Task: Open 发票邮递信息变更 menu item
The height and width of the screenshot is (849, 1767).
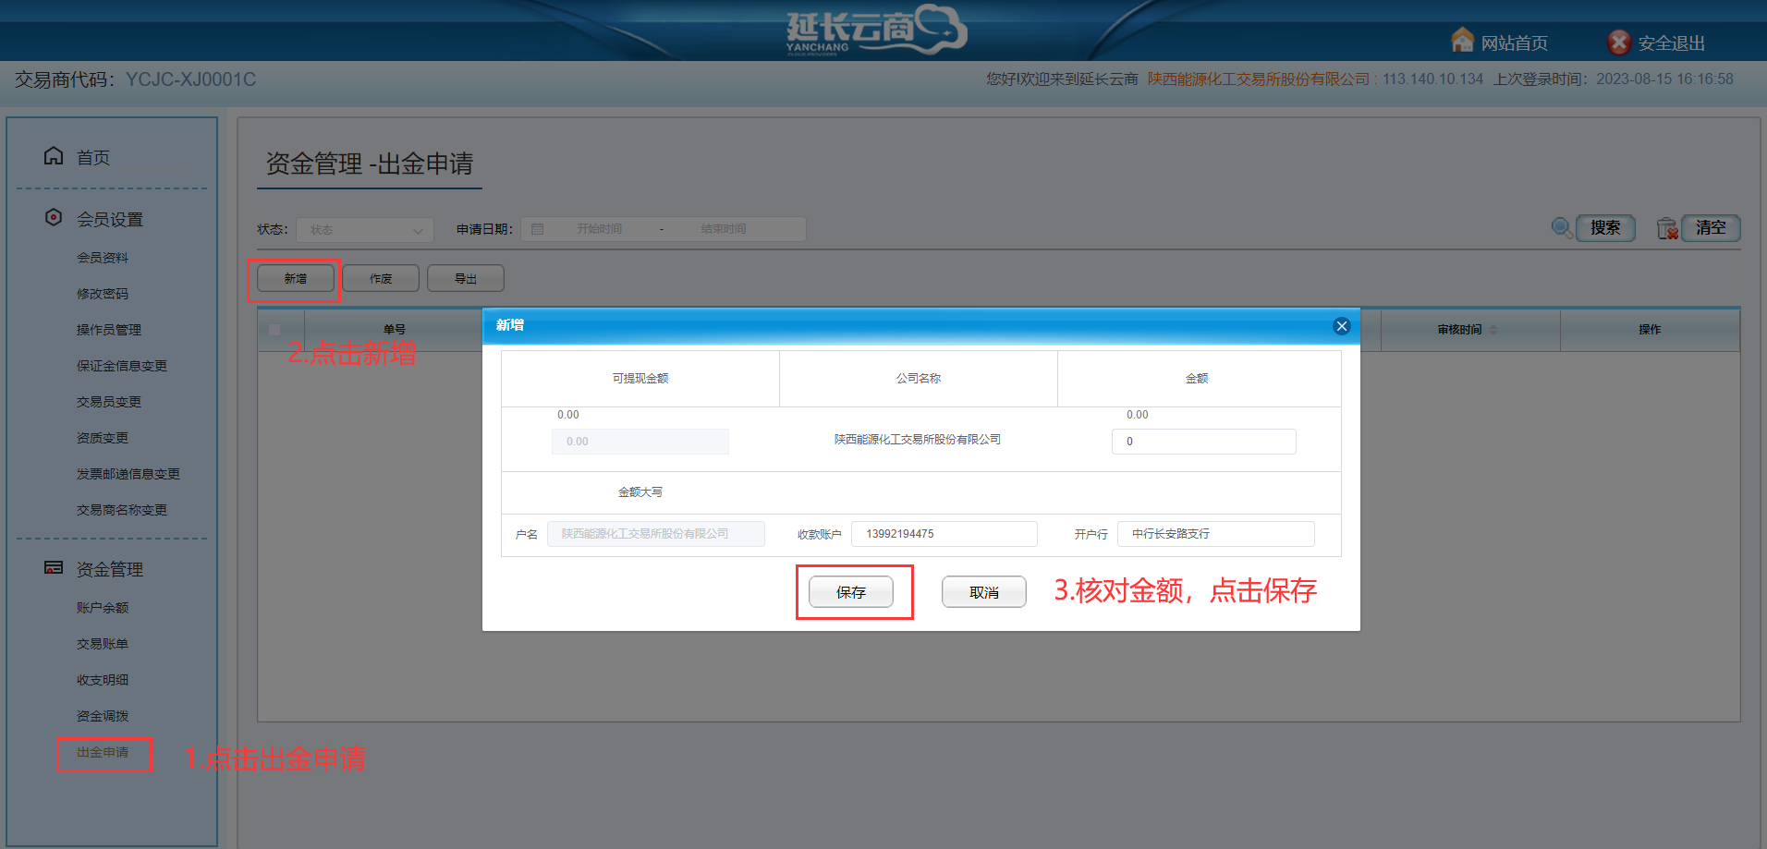Action: [x=128, y=474]
